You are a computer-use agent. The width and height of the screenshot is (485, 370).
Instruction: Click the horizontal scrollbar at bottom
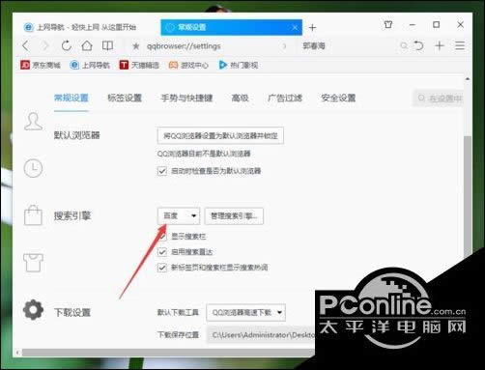[167, 353]
